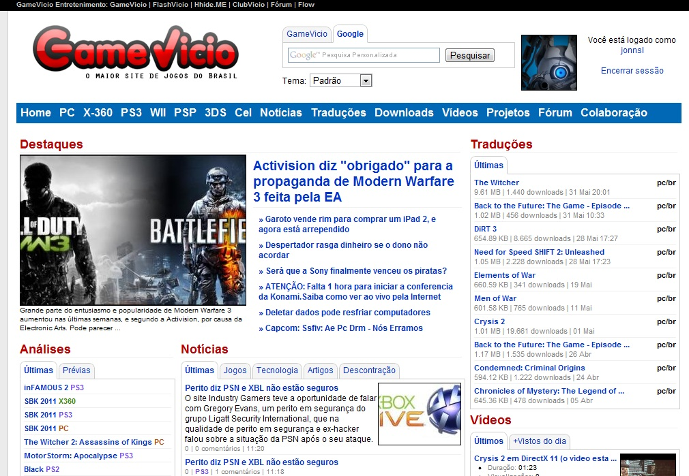The width and height of the screenshot is (689, 476).
Task: Open Fórum in the navigation bar
Action: point(555,113)
